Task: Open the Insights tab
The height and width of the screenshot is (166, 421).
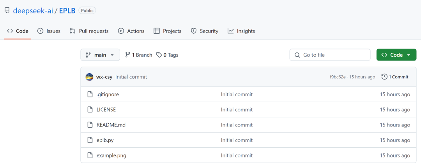Action: (241, 31)
